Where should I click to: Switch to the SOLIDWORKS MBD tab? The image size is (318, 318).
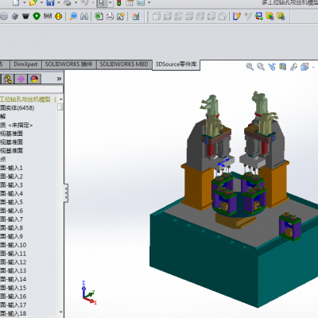124,64
